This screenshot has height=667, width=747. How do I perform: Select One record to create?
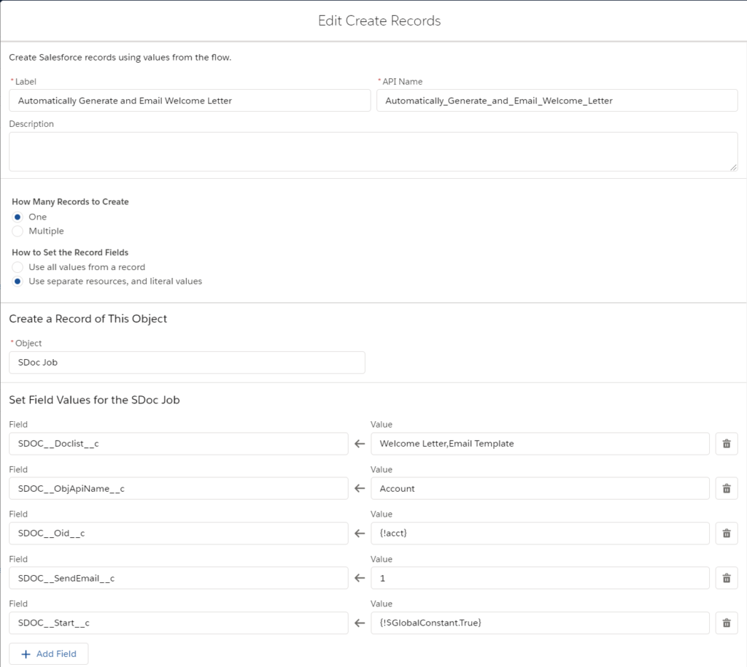click(17, 216)
